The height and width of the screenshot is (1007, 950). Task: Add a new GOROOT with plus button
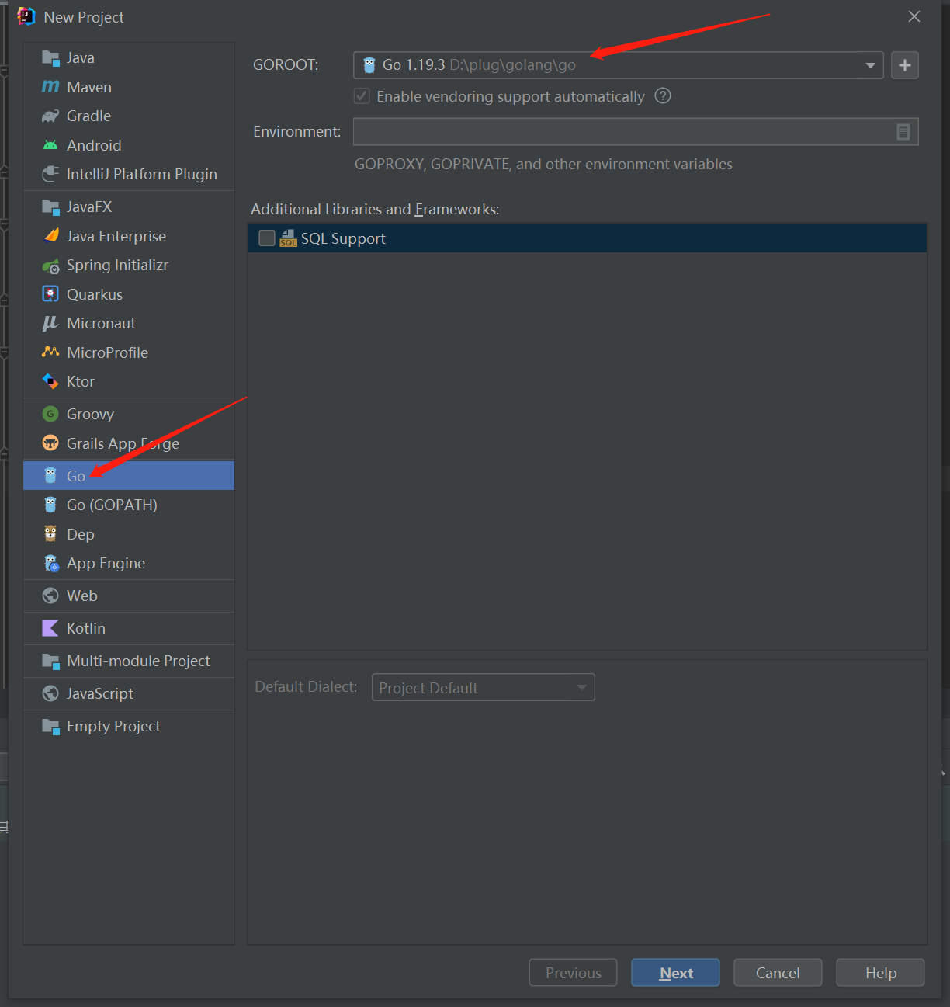tap(905, 65)
